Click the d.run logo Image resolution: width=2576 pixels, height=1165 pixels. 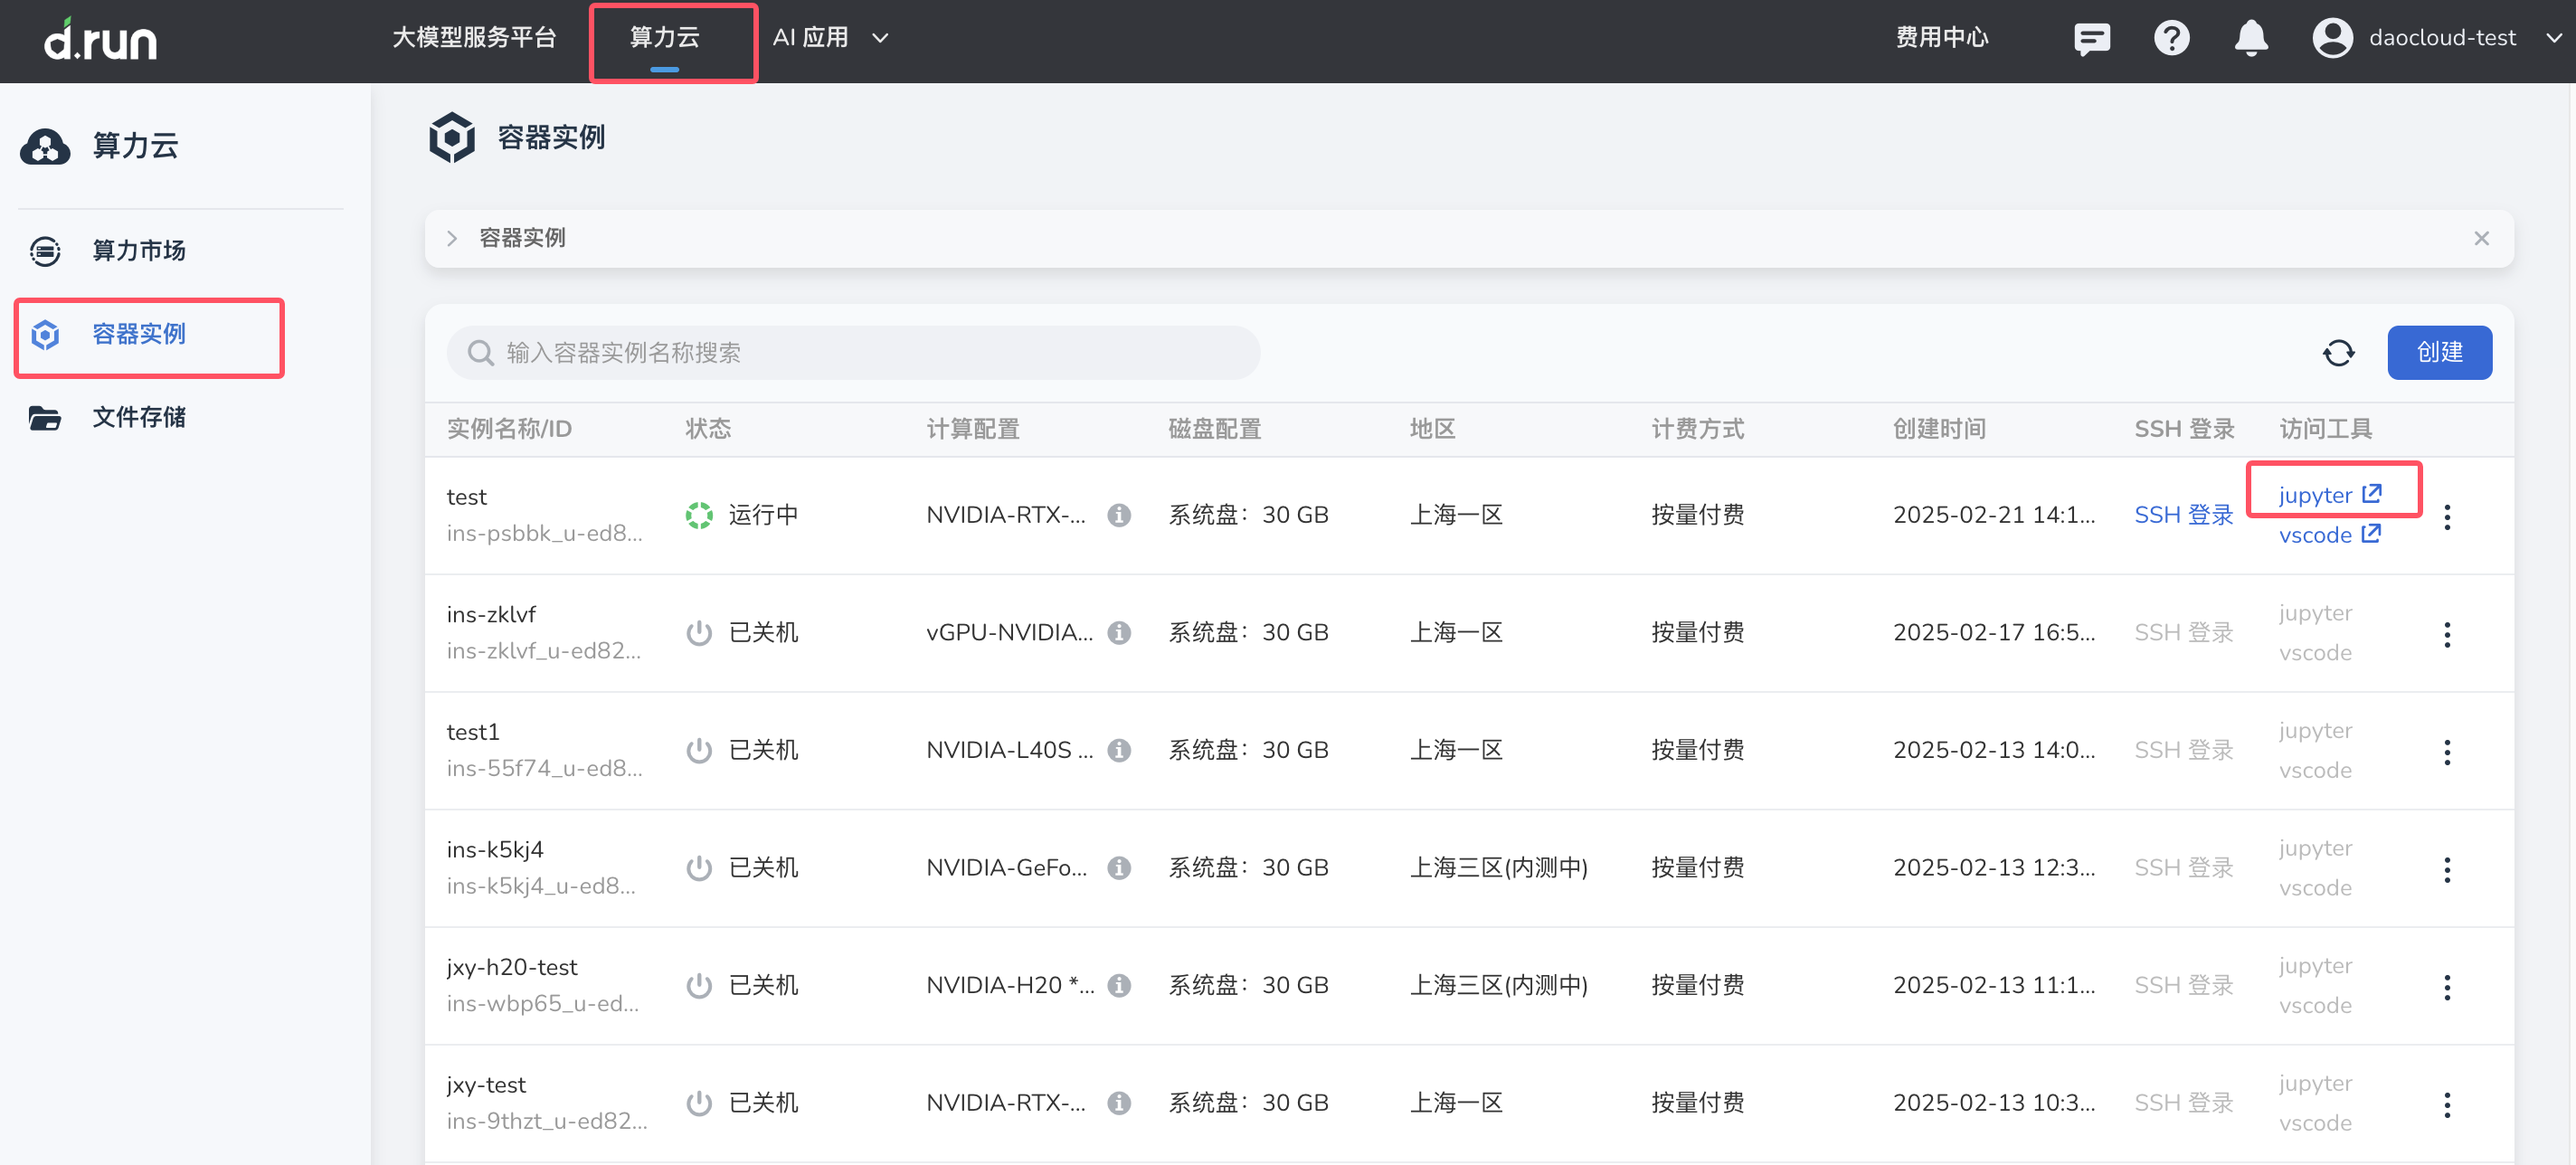click(100, 40)
